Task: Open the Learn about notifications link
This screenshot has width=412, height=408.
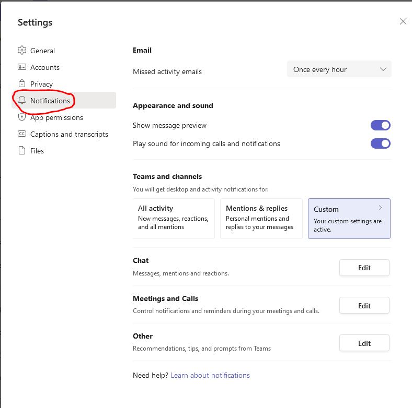Action: pyautogui.click(x=210, y=375)
